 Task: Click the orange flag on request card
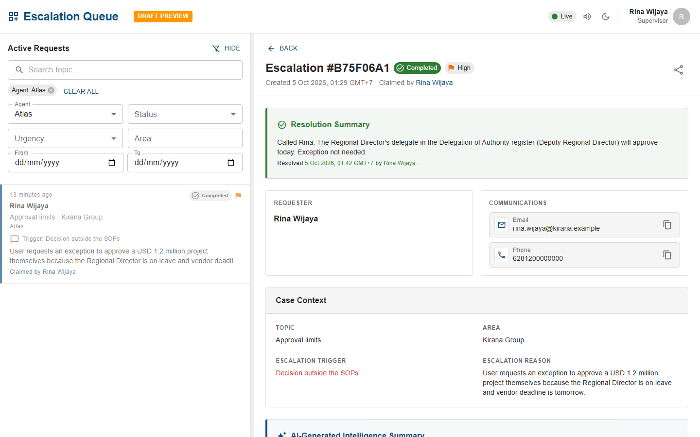point(238,196)
